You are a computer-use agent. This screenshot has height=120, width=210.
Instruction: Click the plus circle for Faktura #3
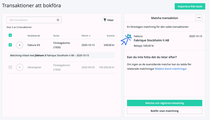[x=20, y=45]
